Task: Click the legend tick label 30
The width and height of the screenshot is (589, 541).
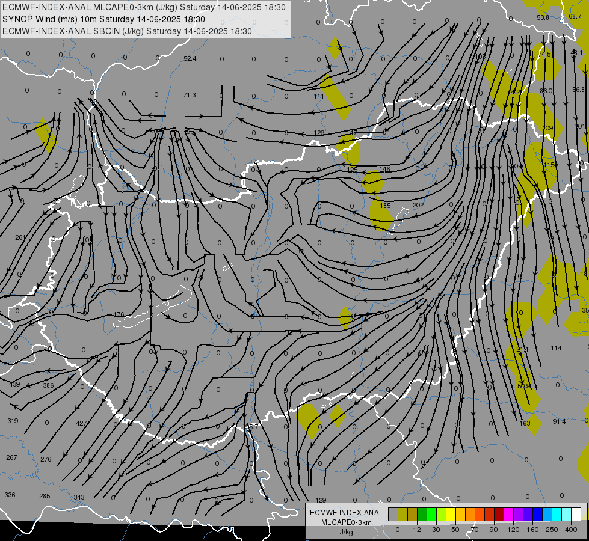Action: (x=436, y=530)
